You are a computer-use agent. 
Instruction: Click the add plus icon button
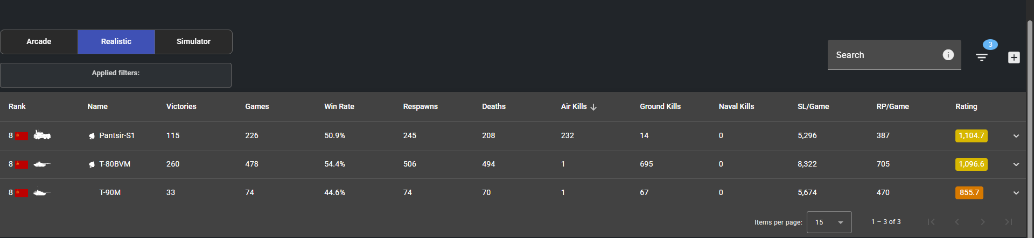tap(1014, 57)
